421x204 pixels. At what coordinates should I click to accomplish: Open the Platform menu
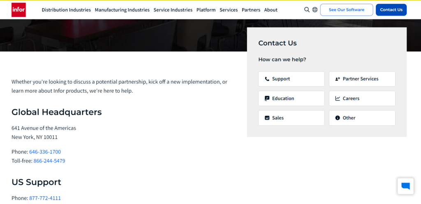click(206, 10)
